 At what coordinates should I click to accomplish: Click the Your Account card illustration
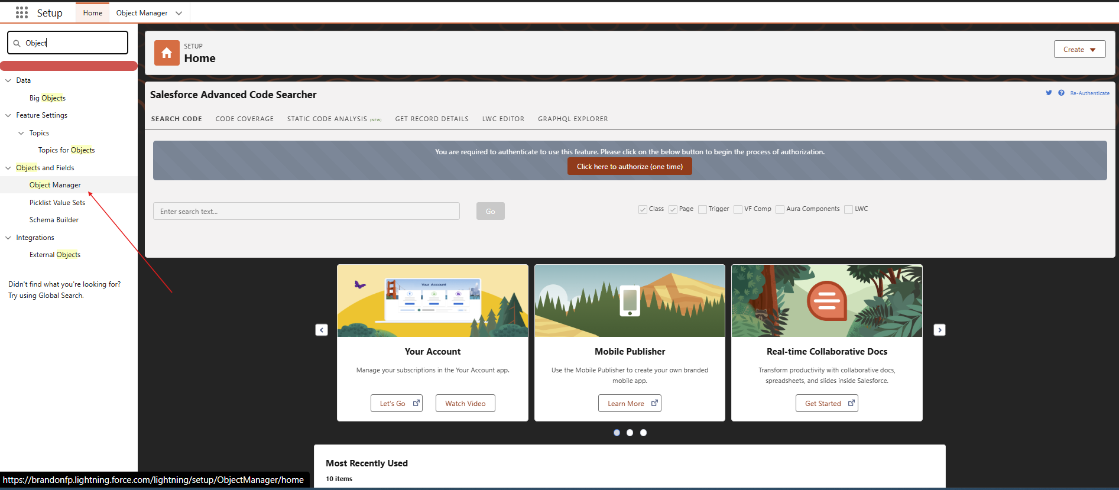pyautogui.click(x=432, y=301)
